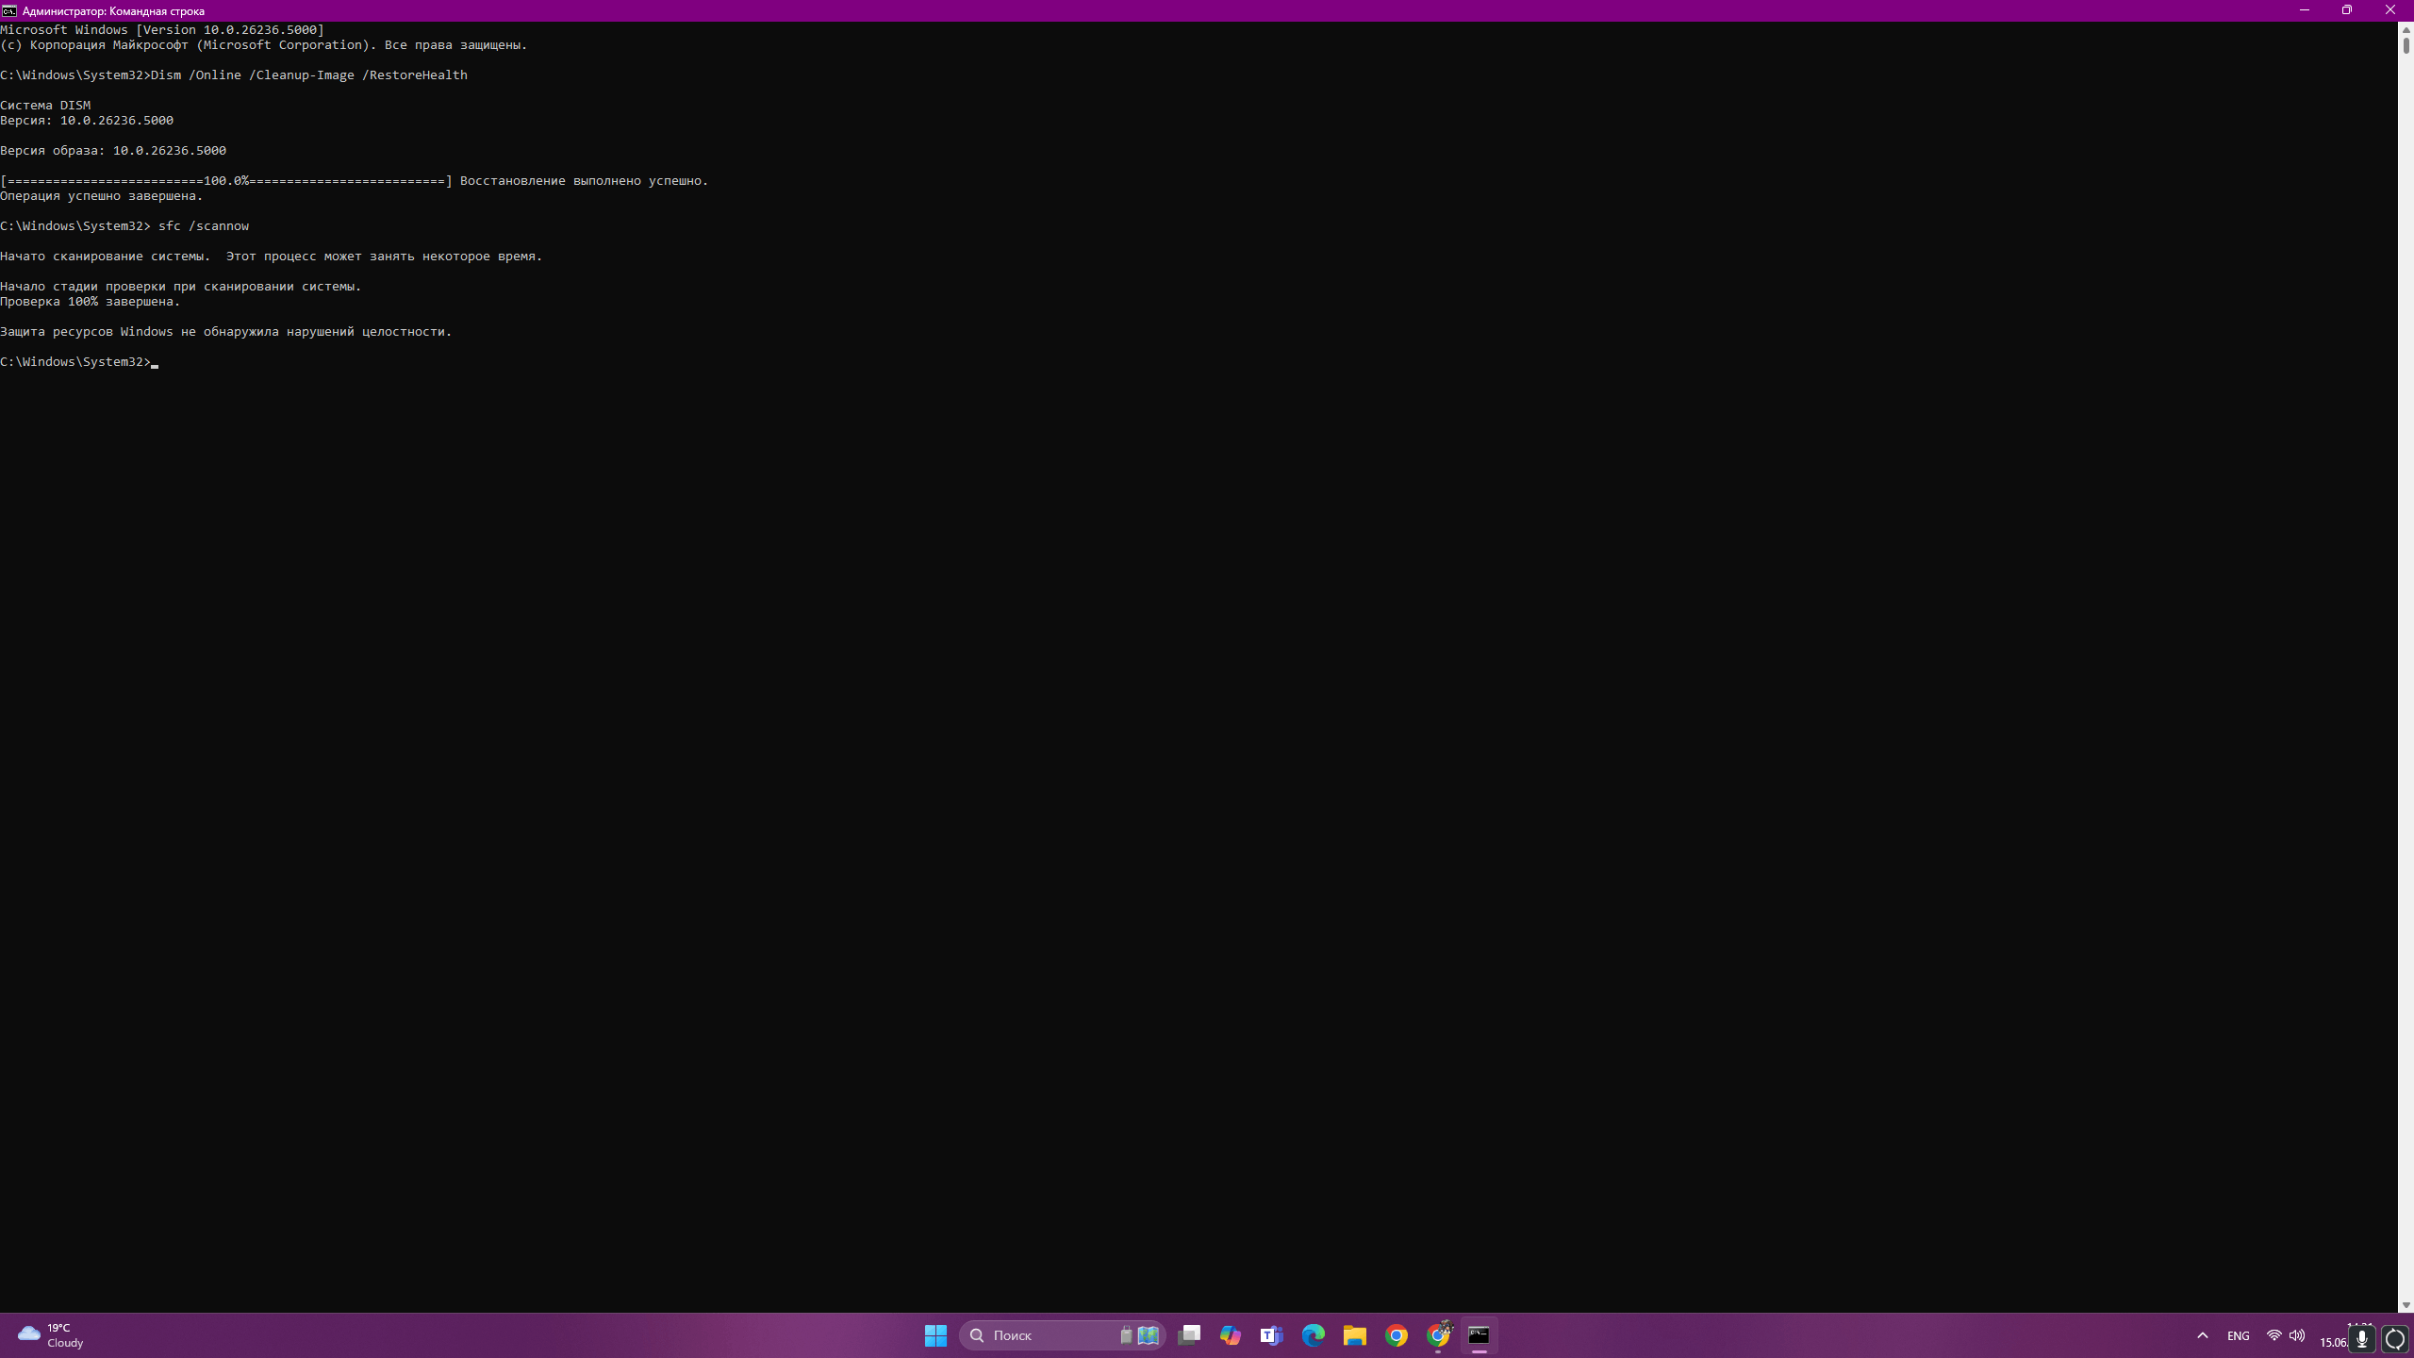Open the volume speaker control
2414x1358 pixels.
click(x=2297, y=1335)
